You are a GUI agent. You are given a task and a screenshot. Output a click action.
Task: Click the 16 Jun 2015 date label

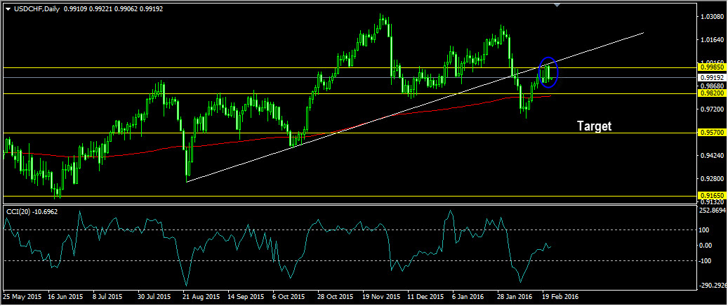pyautogui.click(x=65, y=296)
